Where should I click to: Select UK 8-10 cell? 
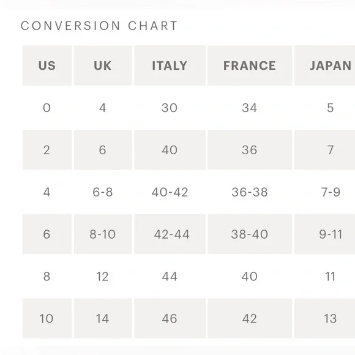[x=103, y=234]
